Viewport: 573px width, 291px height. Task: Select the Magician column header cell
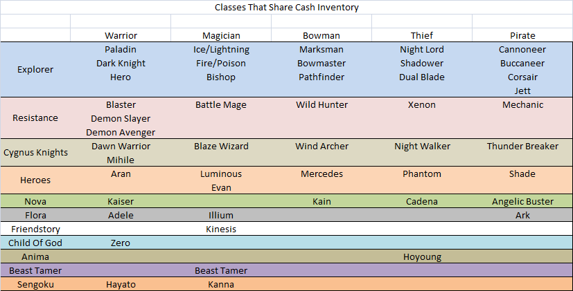(221, 35)
